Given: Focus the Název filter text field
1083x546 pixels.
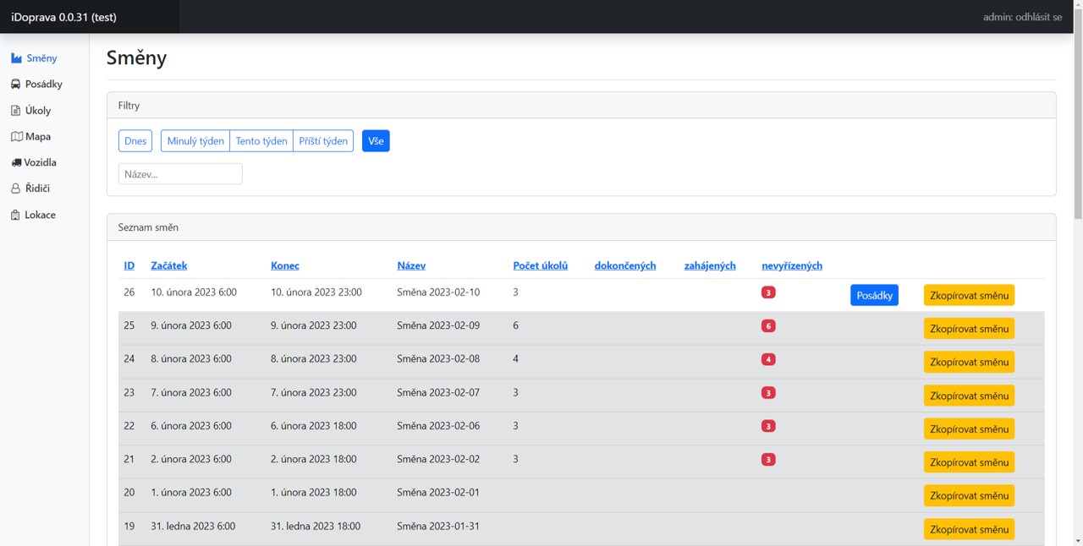Looking at the screenshot, I should click(180, 174).
